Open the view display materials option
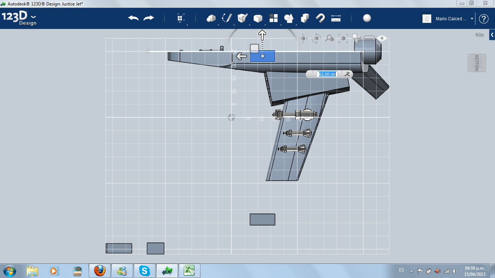This screenshot has width=495, height=278. (x=356, y=38)
